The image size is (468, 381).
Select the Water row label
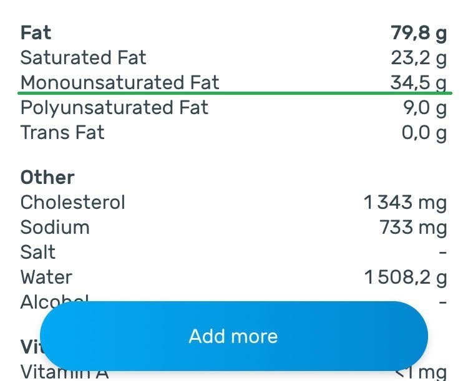(46, 277)
